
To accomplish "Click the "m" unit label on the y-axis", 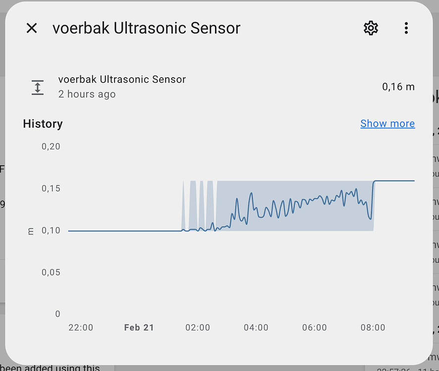I will pyautogui.click(x=31, y=231).
